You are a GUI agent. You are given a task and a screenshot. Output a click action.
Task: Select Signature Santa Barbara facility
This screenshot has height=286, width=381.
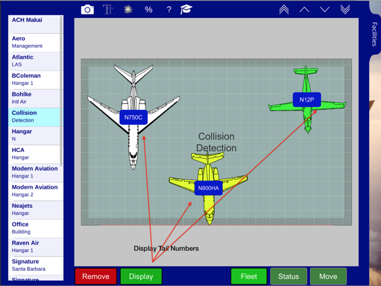click(x=36, y=265)
